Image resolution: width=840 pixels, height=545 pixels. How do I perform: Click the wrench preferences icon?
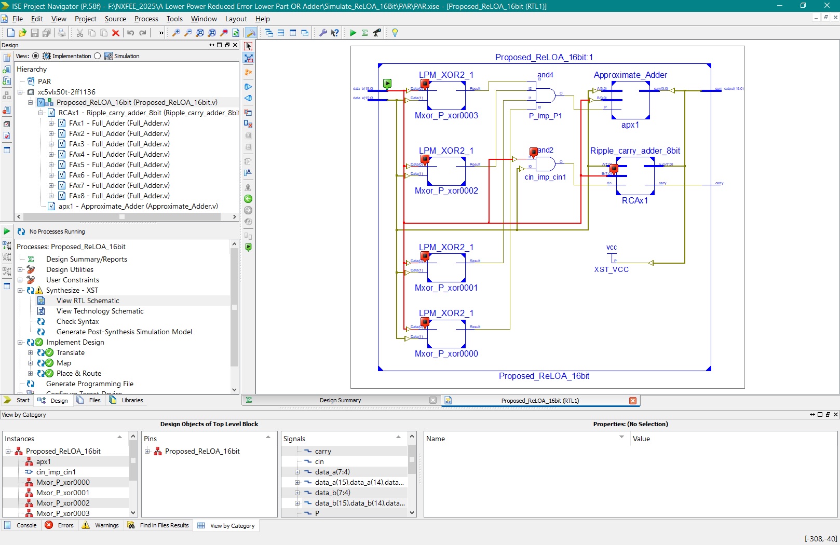pyautogui.click(x=322, y=33)
